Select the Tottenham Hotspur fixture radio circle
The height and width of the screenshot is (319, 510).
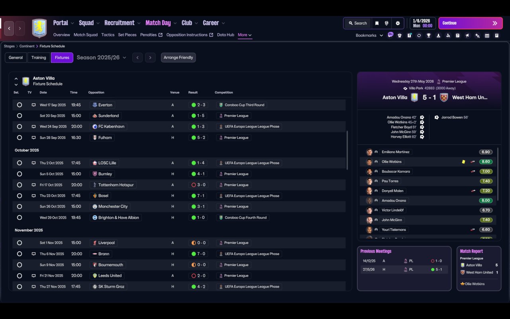click(x=20, y=185)
